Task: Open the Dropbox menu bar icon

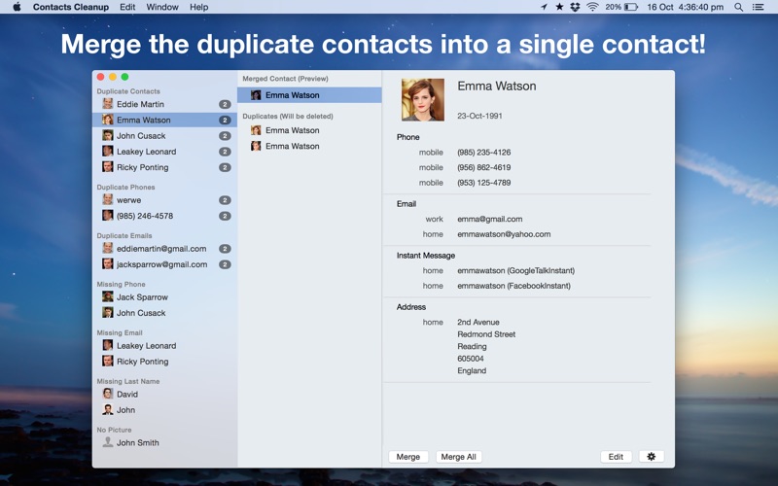Action: click(575, 7)
